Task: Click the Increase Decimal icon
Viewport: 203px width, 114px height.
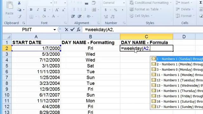Action: click(x=106, y=16)
